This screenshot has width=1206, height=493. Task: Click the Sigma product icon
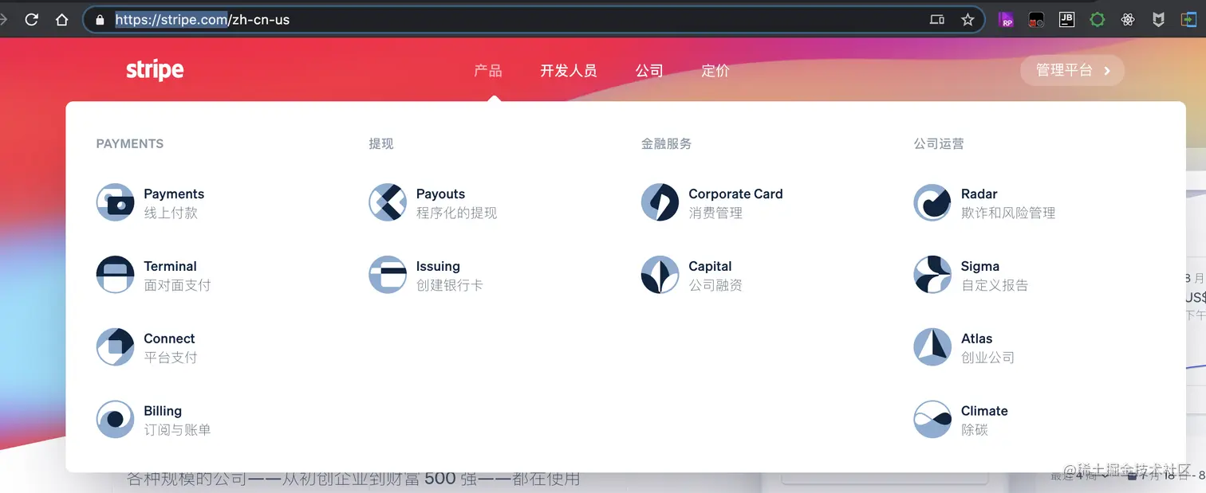[x=932, y=275]
